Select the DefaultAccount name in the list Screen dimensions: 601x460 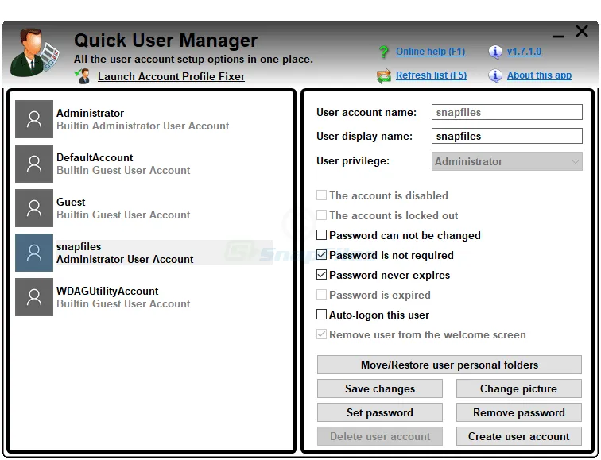point(95,158)
